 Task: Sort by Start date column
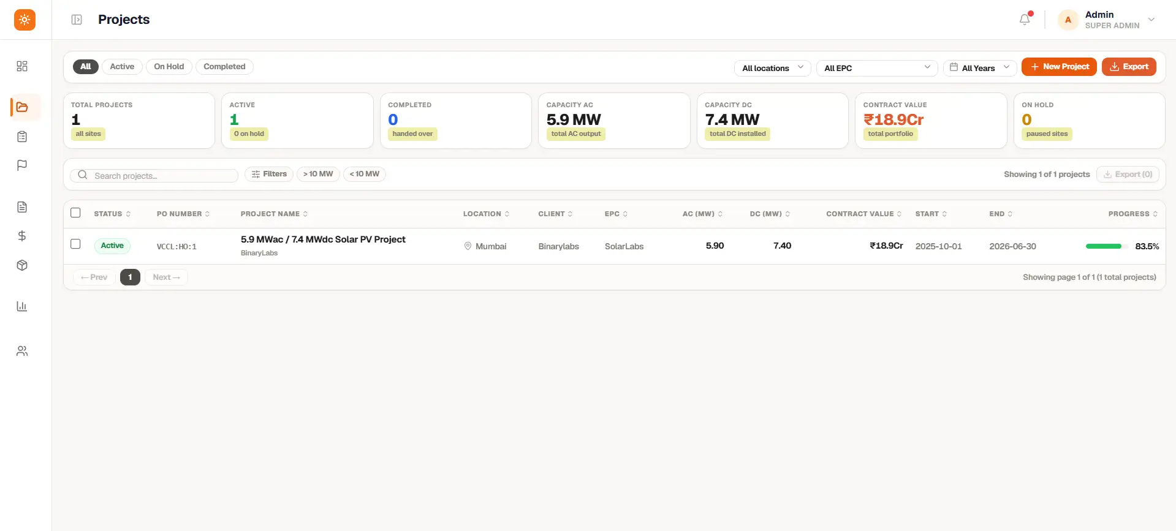pos(931,214)
